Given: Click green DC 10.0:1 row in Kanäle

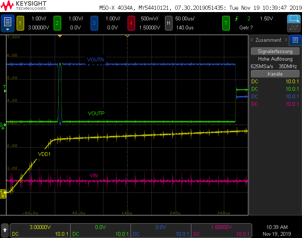Looking at the screenshot, I should point(275,89).
